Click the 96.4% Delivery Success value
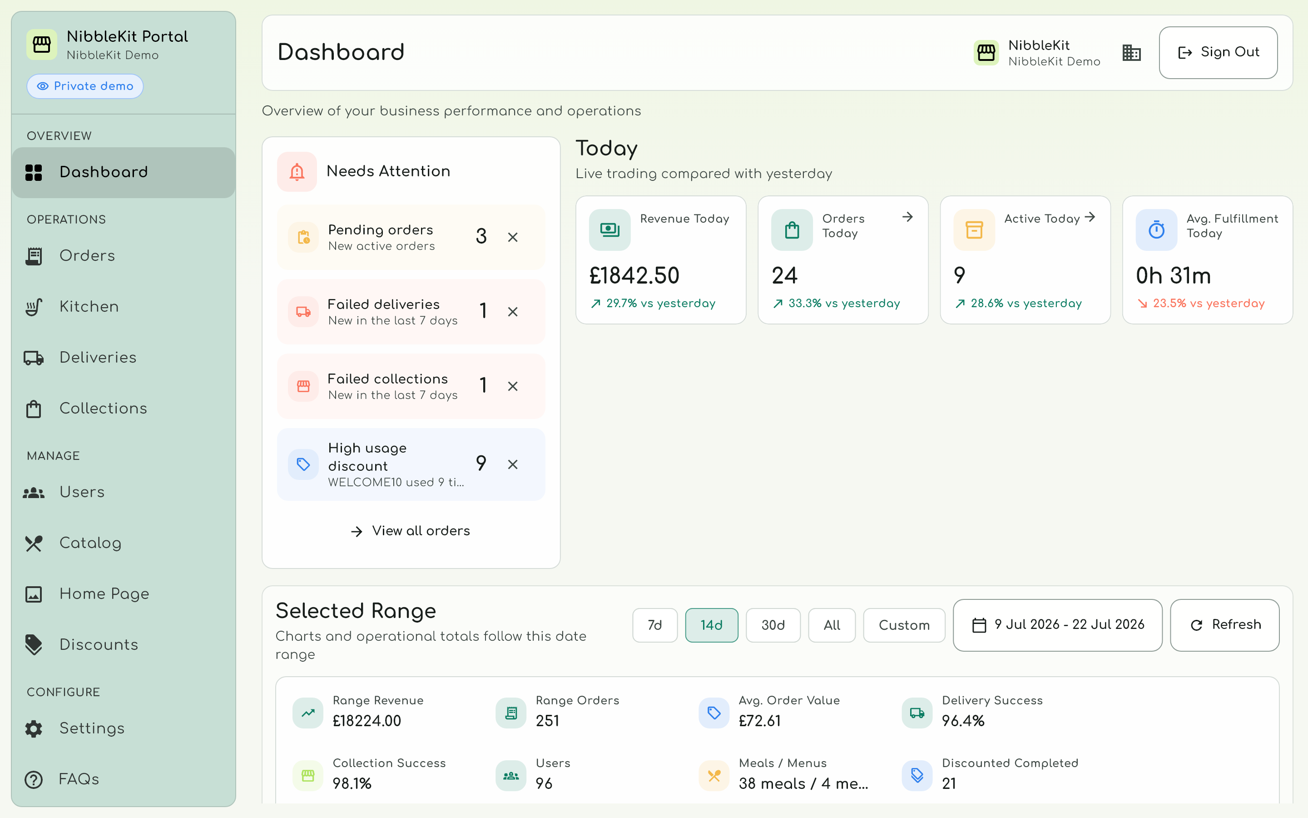 click(x=963, y=721)
